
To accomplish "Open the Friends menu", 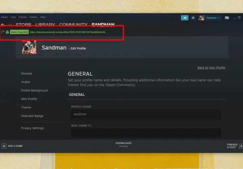I will point(23,17).
